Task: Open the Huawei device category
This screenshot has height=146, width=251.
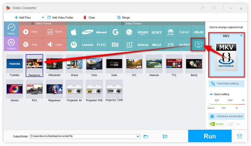Action: coord(171,32)
